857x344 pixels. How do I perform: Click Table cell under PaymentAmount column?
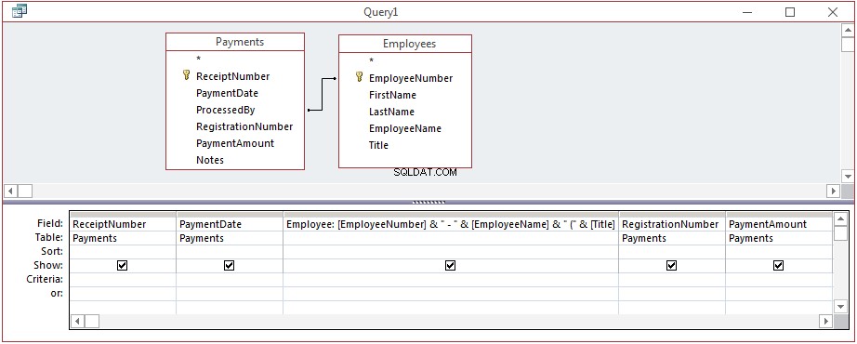[x=779, y=238]
